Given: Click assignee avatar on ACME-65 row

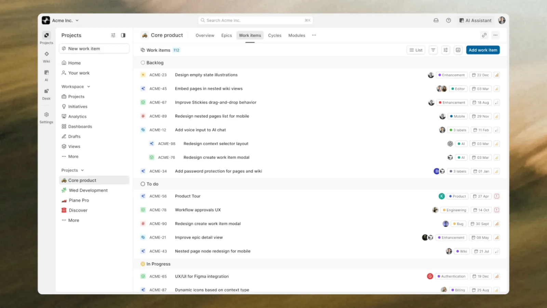Looking at the screenshot, I should click(x=430, y=276).
